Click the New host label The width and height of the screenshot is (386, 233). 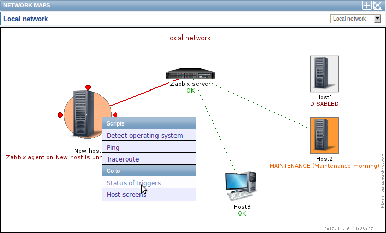(87, 151)
